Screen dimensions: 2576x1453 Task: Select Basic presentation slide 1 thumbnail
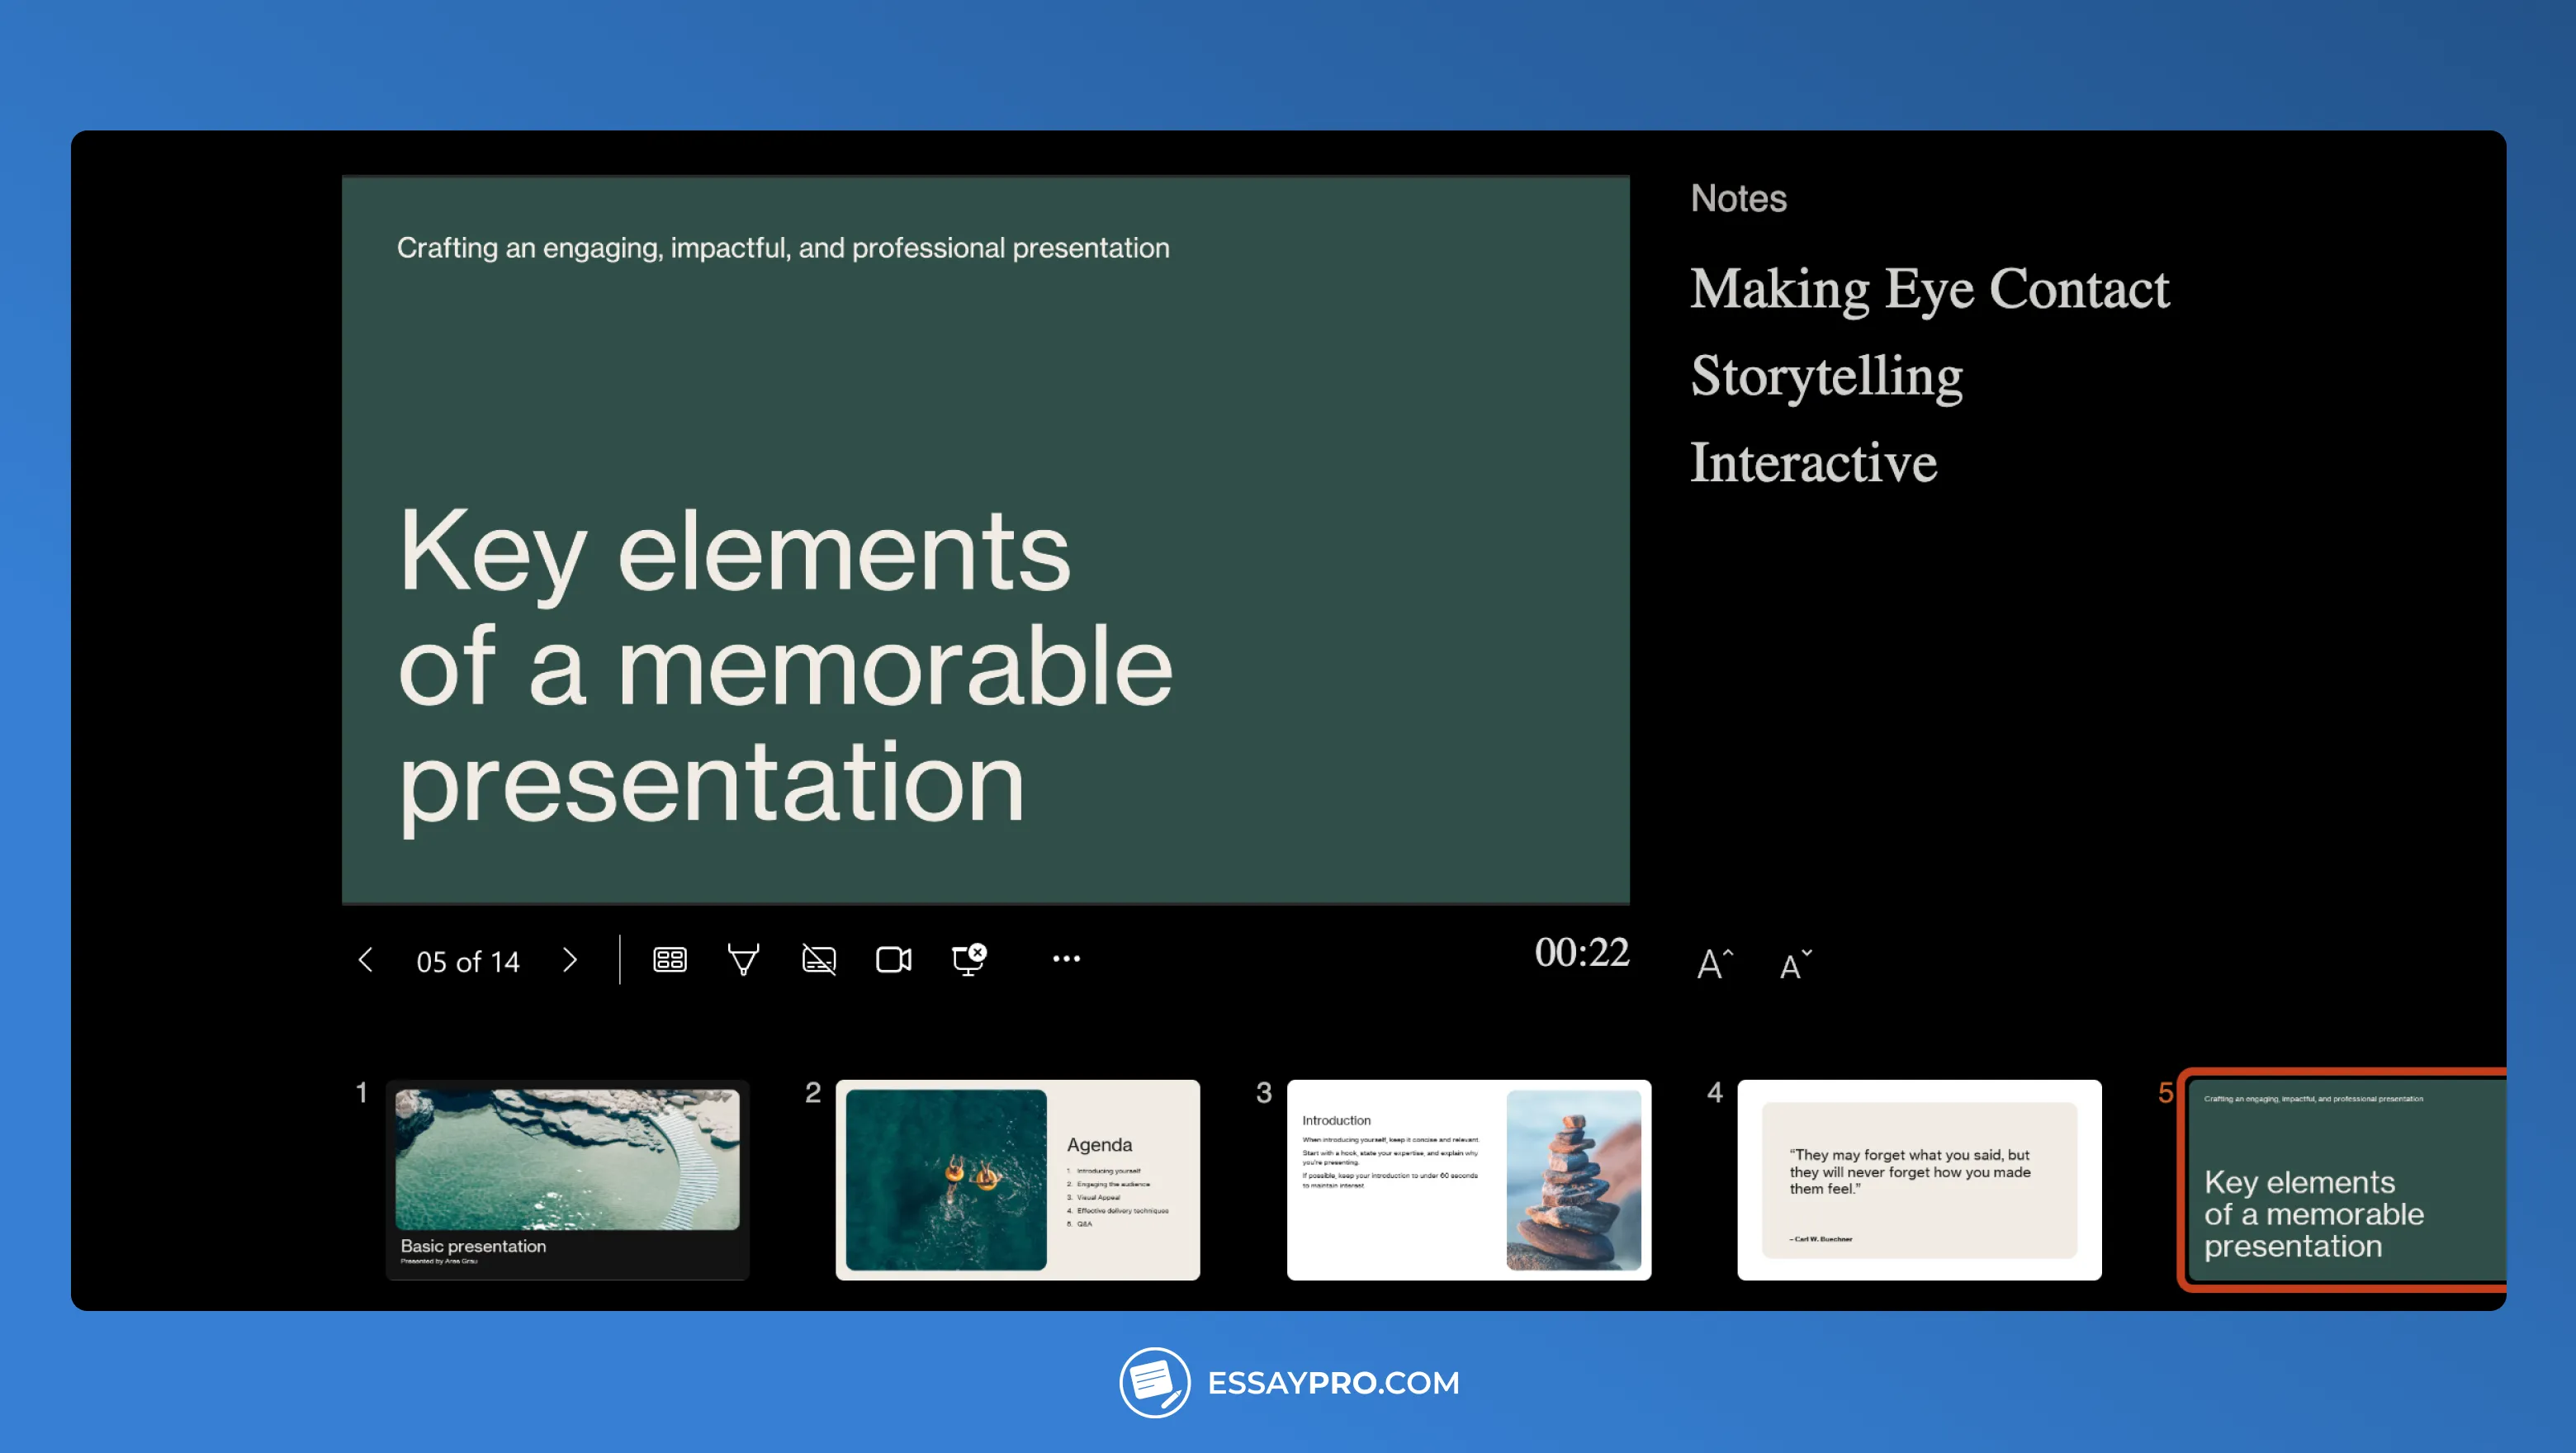pos(567,1179)
